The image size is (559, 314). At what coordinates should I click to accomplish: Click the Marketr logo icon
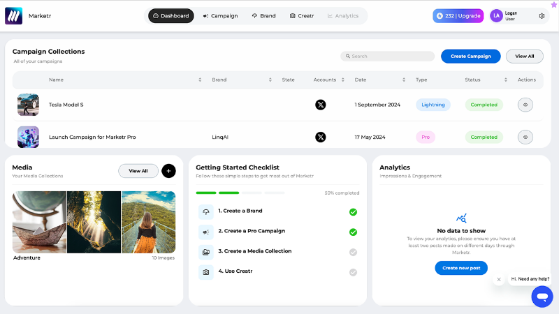point(13,15)
